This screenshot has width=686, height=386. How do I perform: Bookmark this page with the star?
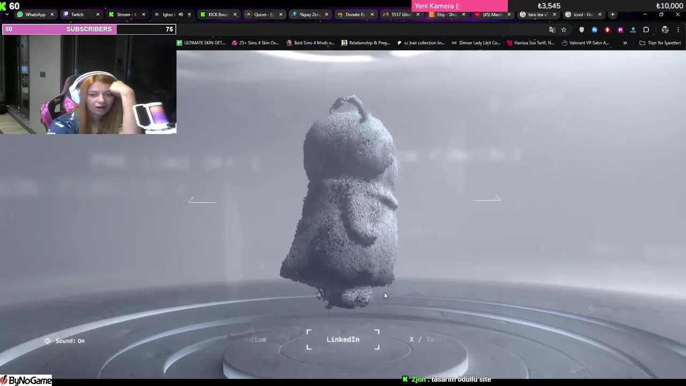pos(564,29)
